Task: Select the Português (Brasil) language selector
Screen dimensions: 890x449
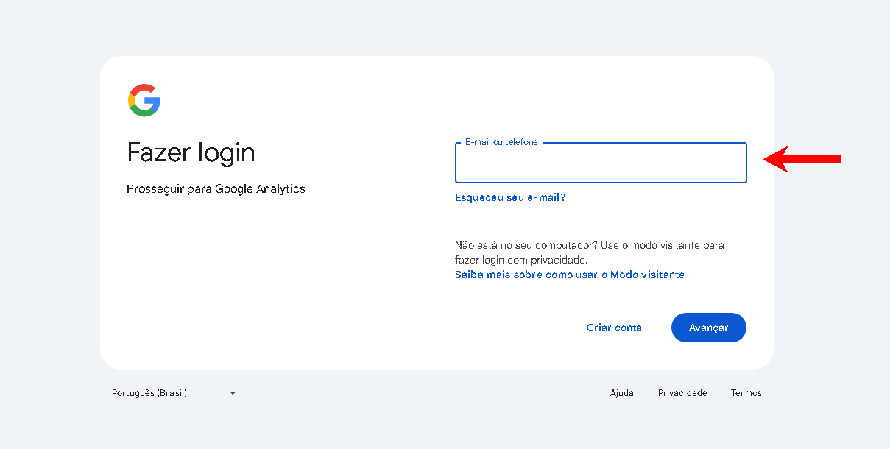Action: (174, 393)
